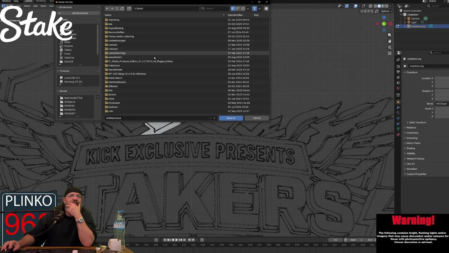This screenshot has width=449, height=253.
Task: Open the World properties tab
Action: click(x=398, y=88)
